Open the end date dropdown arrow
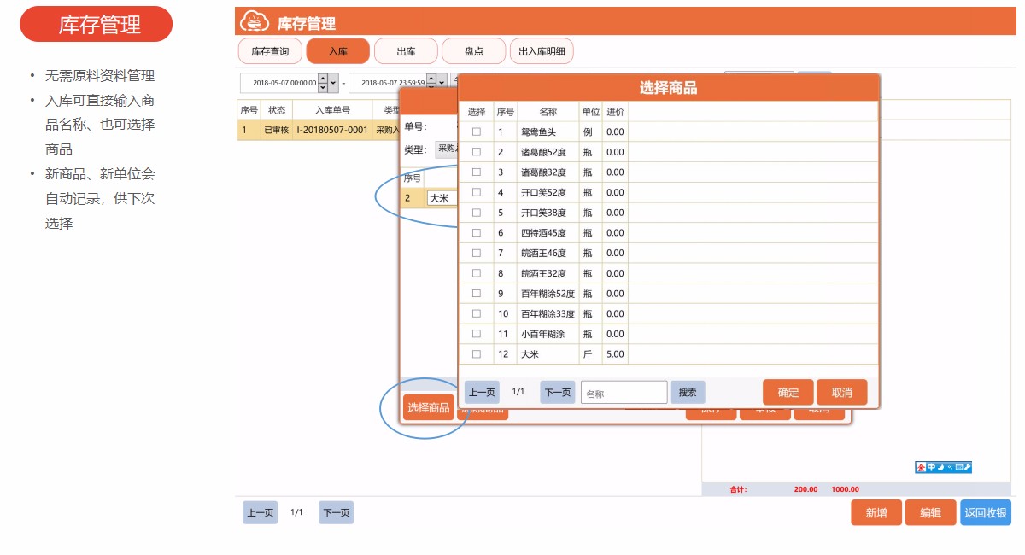Image resolution: width=1025 pixels, height=555 pixels. pos(442,83)
